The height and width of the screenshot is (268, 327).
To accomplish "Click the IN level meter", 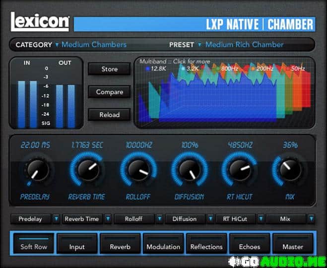I will (x=27, y=104).
